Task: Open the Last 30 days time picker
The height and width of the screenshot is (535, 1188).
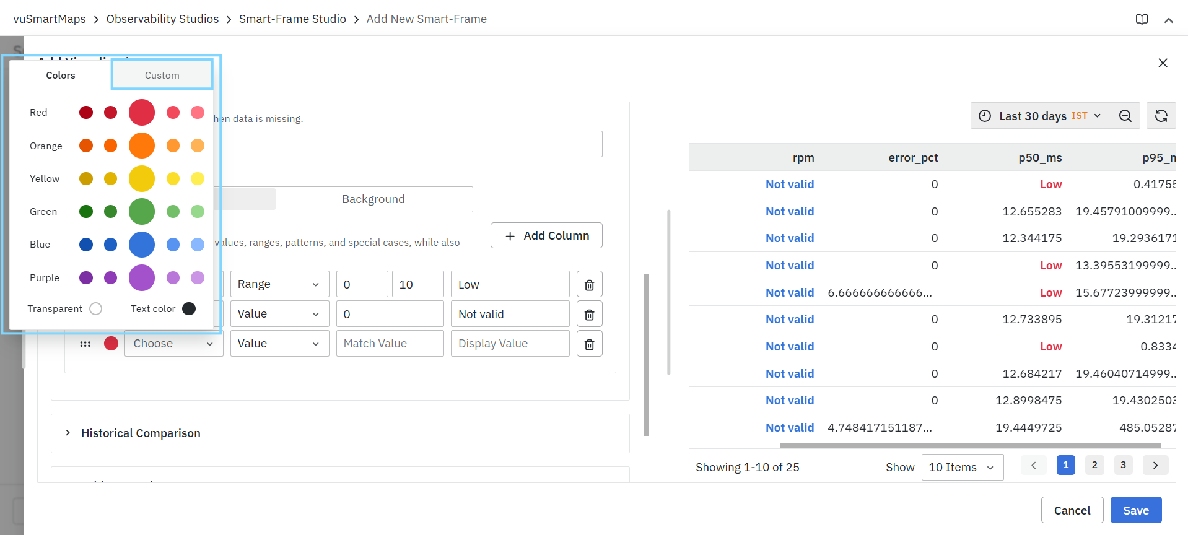Action: (x=1041, y=116)
